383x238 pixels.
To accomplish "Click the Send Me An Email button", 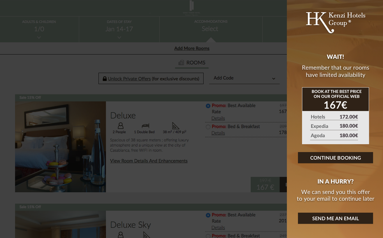I will pyautogui.click(x=336, y=218).
